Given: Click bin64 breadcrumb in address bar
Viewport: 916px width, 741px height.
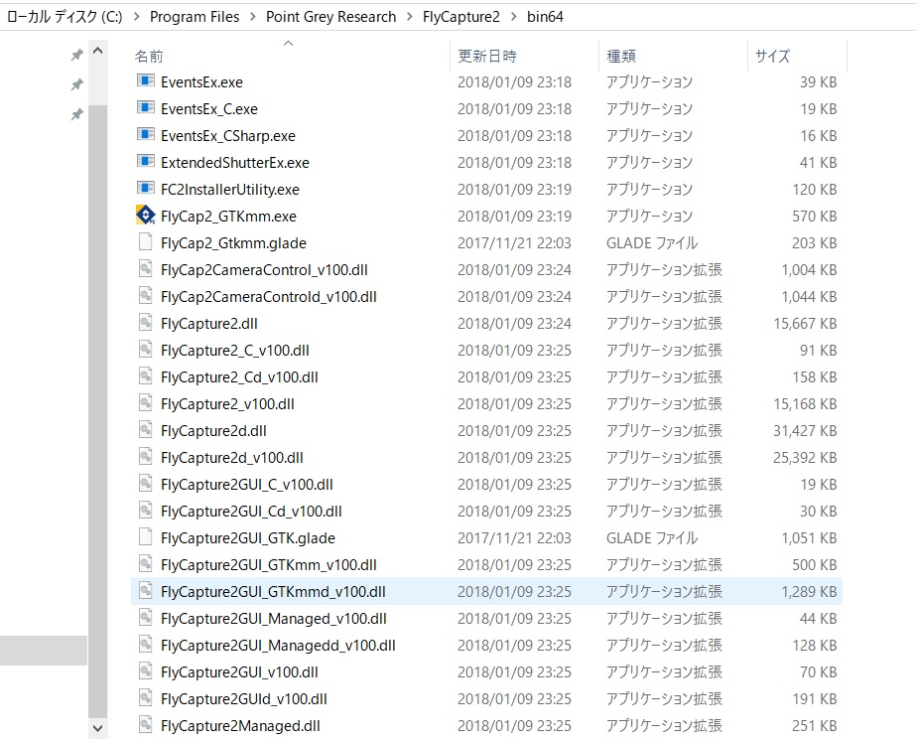Looking at the screenshot, I should click(545, 16).
